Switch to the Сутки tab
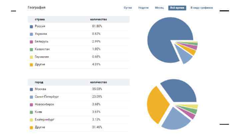This screenshot has width=240, height=135. coord(128,8)
